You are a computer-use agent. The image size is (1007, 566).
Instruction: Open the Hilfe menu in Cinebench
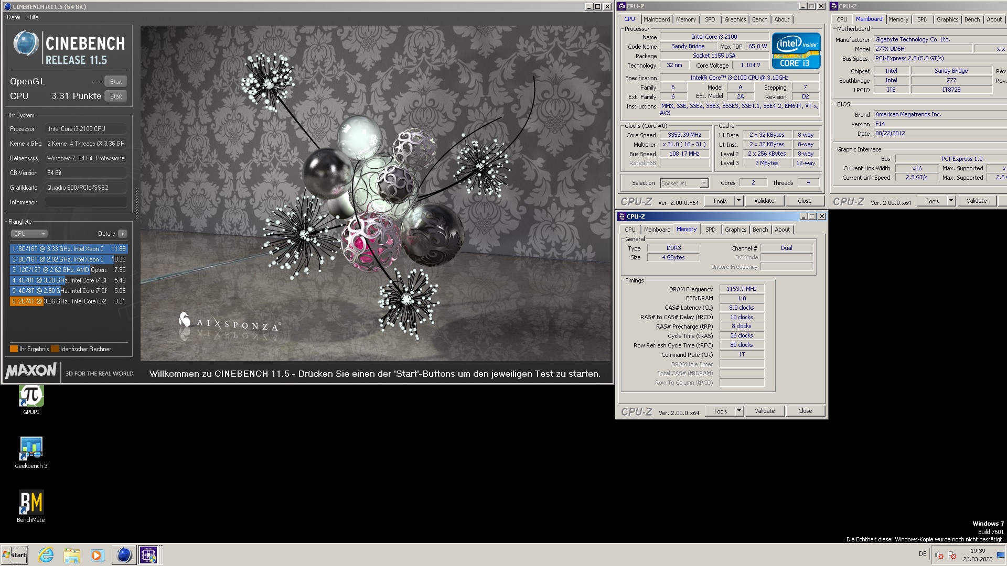coord(33,17)
